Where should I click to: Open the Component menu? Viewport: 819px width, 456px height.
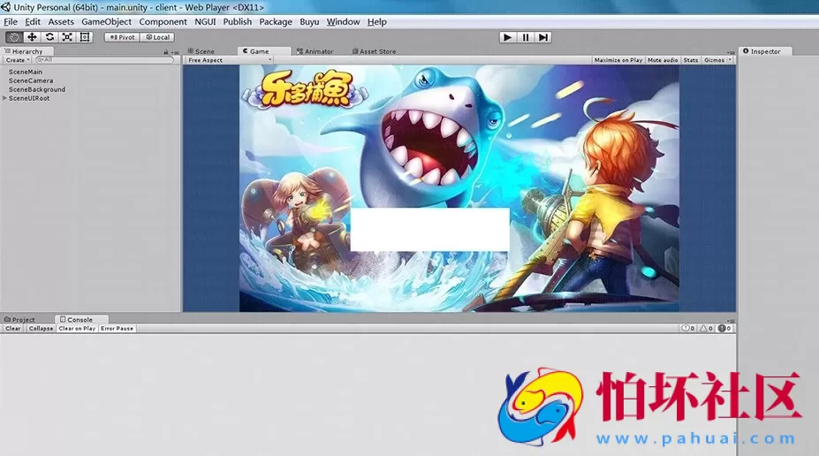(163, 22)
